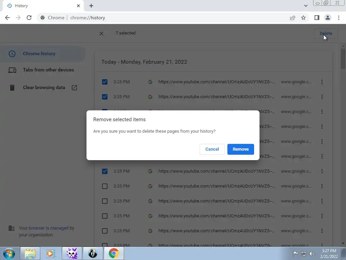Confirm with the Remove button
The height and width of the screenshot is (260, 346).
pos(241,149)
